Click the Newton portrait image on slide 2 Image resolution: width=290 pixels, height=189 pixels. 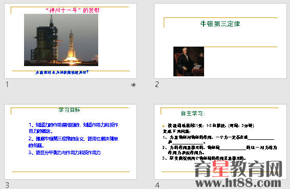189,61
